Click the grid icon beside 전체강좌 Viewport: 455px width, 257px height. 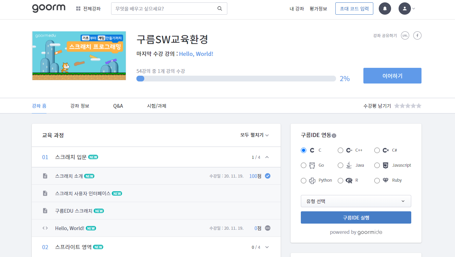pos(78,9)
